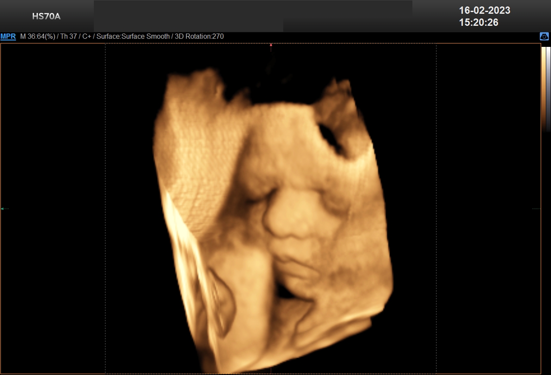Click the '3D Rotation:270' parameter text
Viewport: 551px width, 375px height.
click(x=199, y=37)
